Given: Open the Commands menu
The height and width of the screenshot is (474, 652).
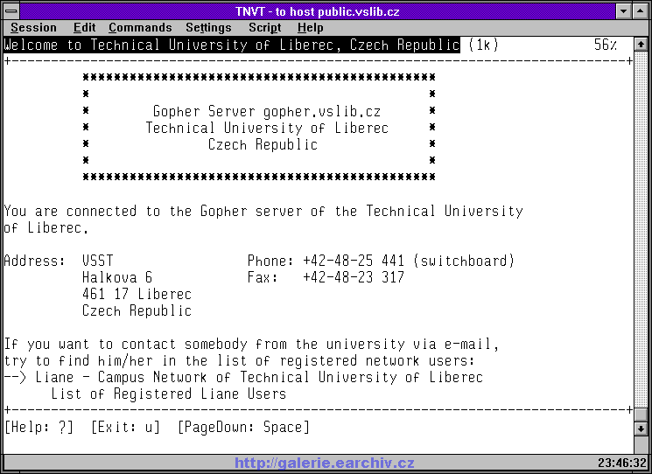Looking at the screenshot, I should click(140, 27).
